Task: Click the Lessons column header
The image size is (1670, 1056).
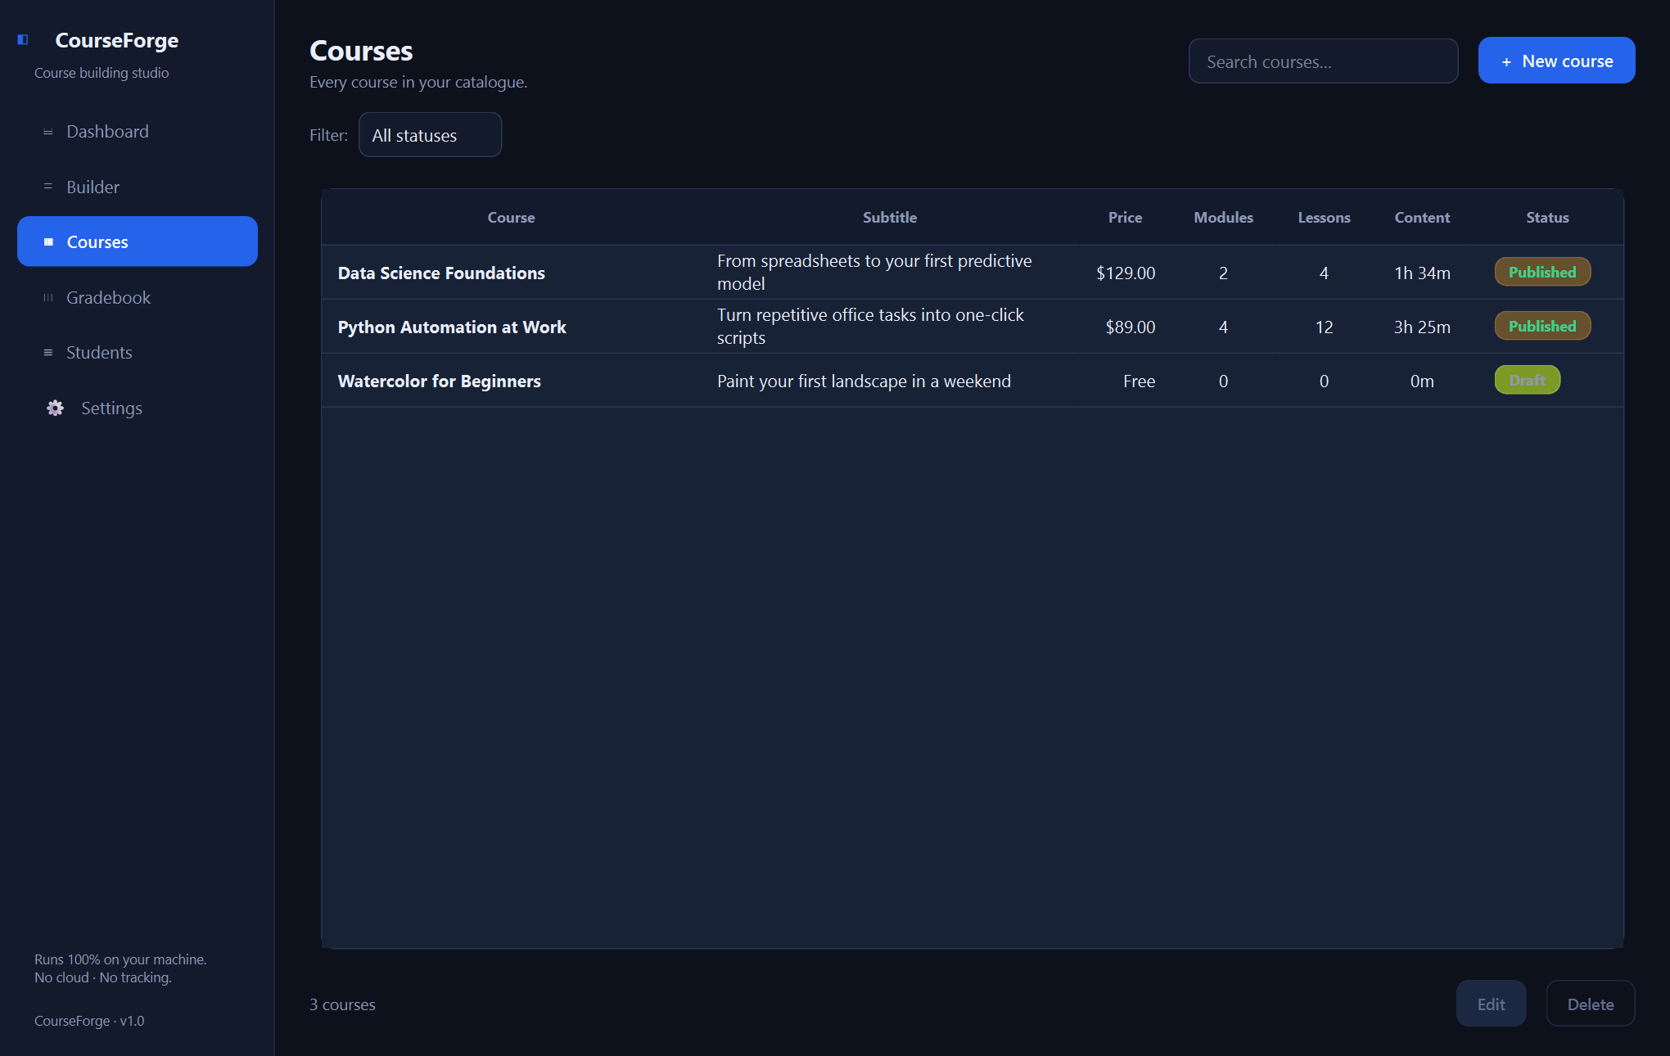Action: point(1324,218)
